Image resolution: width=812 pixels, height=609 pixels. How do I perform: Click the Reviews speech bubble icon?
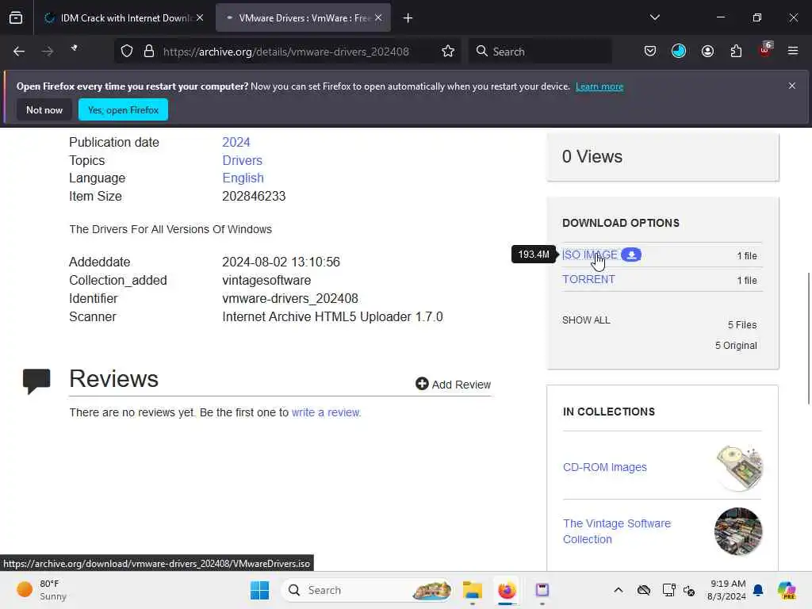pos(36,381)
